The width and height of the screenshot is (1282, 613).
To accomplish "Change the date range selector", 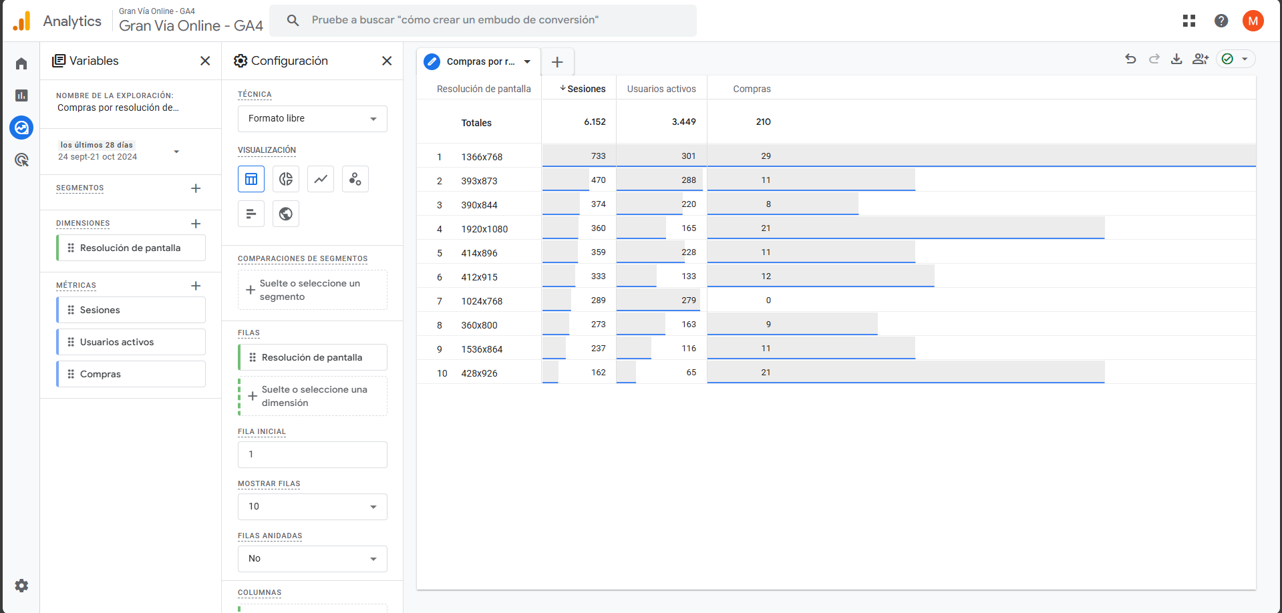I will coord(119,151).
